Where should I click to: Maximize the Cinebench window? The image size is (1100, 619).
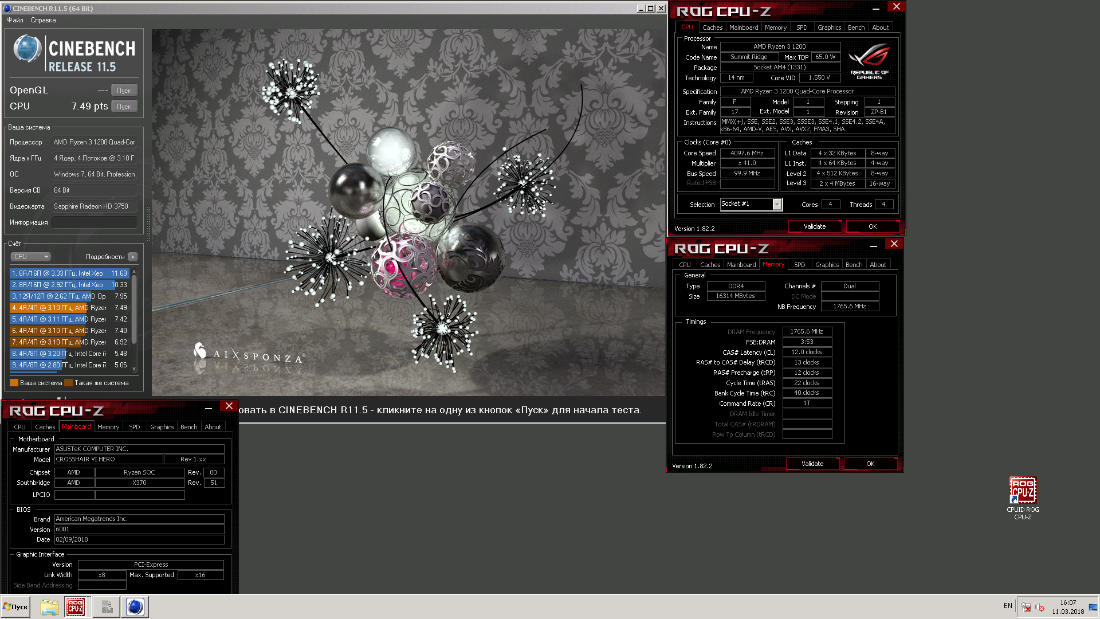(650, 9)
